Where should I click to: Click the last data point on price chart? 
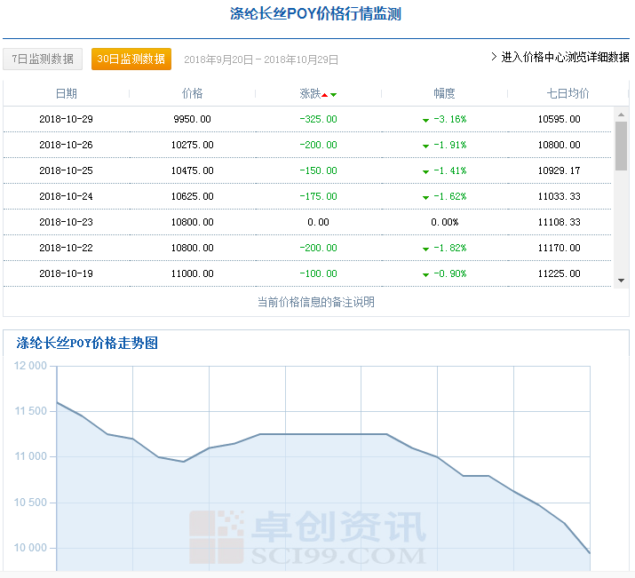click(x=590, y=553)
